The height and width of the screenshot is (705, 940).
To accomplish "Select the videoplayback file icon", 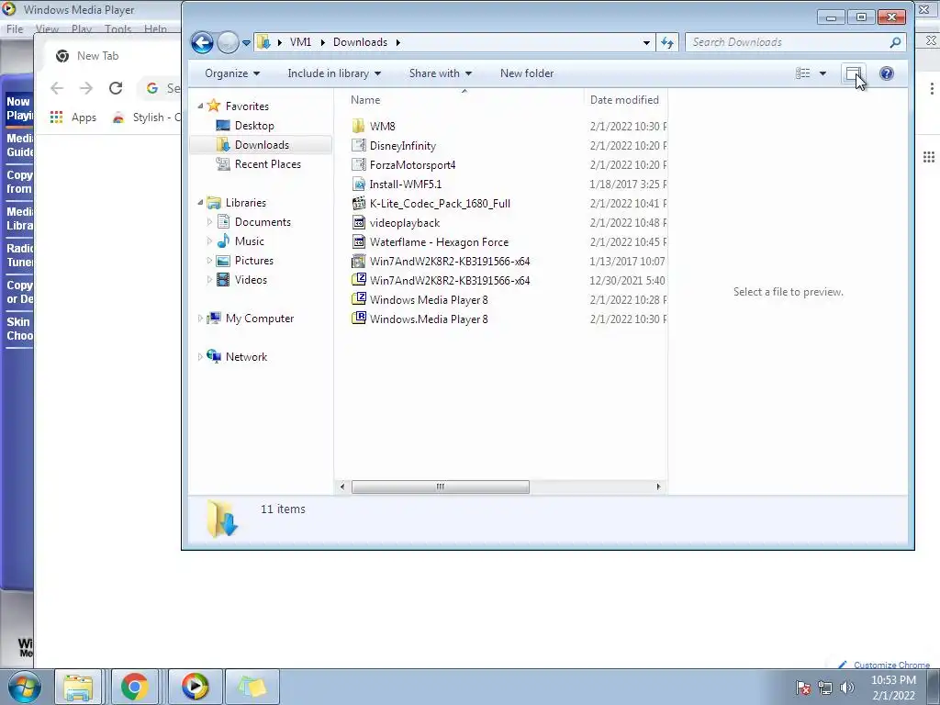I will pyautogui.click(x=359, y=222).
